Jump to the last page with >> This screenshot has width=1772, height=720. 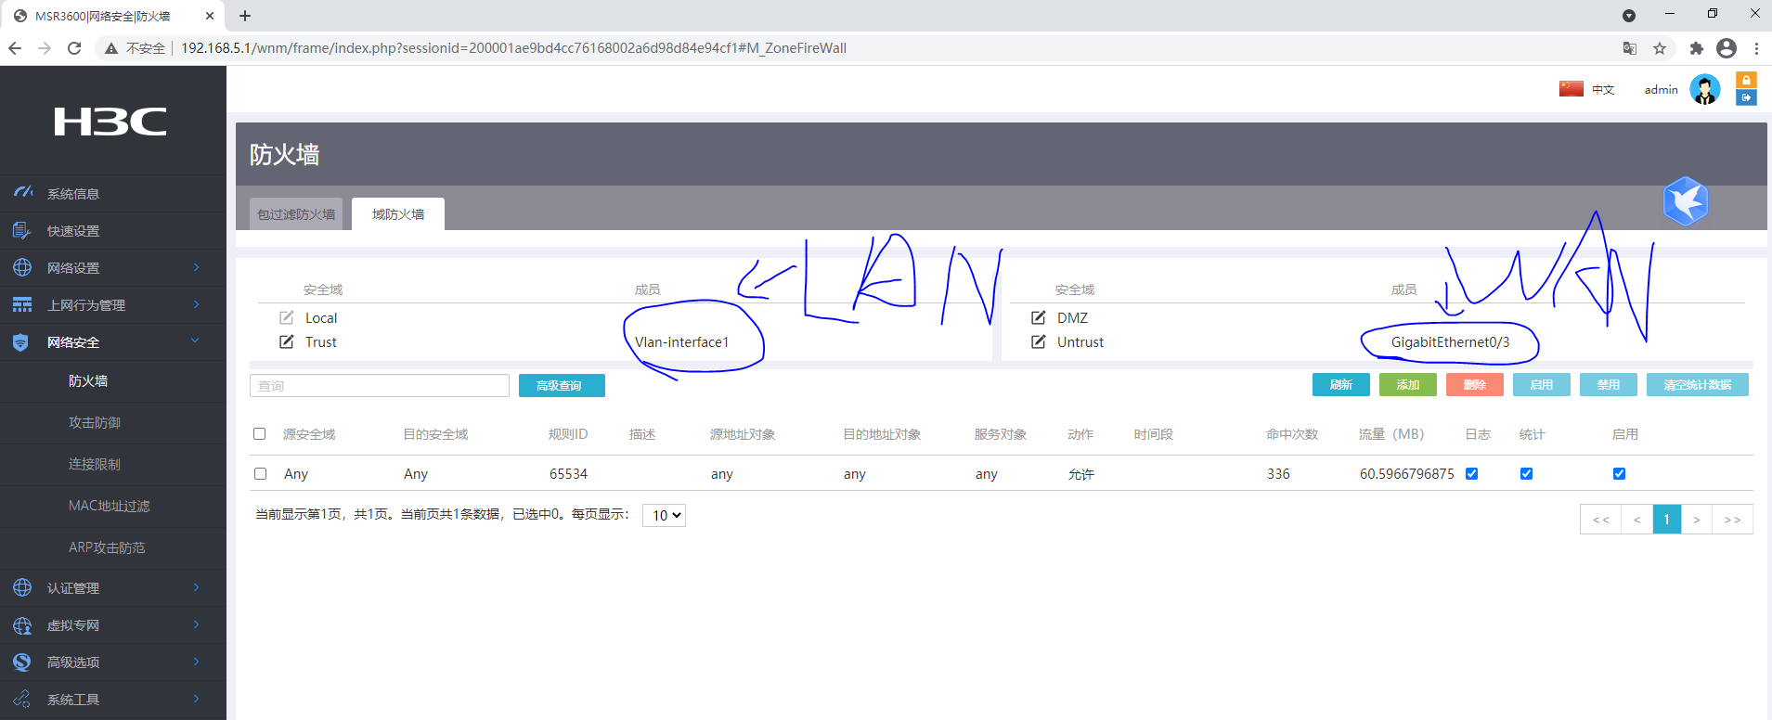click(1732, 519)
